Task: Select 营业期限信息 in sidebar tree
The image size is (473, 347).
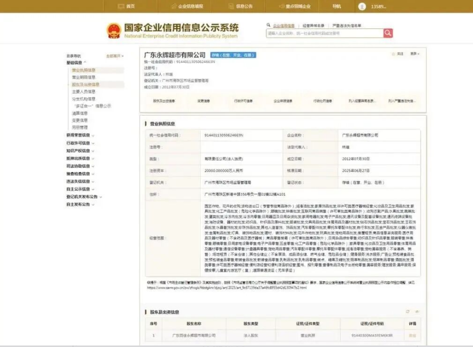Action: click(84, 77)
